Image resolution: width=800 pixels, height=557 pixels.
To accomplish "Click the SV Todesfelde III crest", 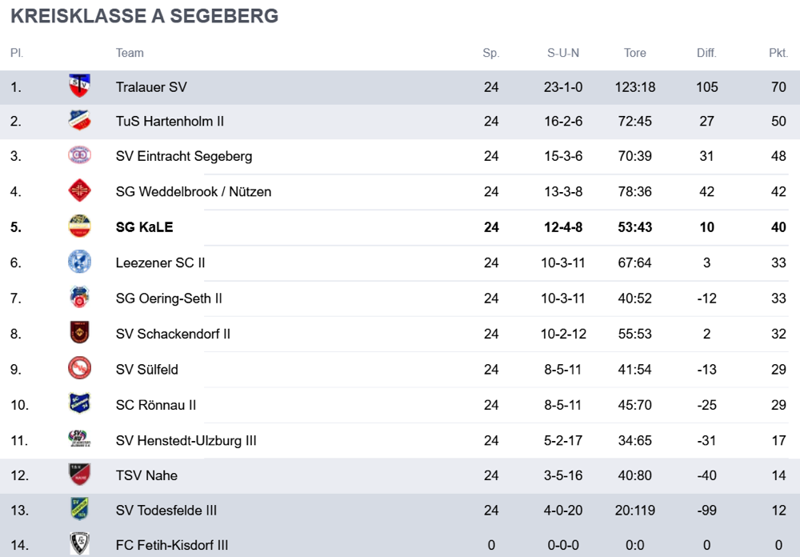I will point(79,510).
